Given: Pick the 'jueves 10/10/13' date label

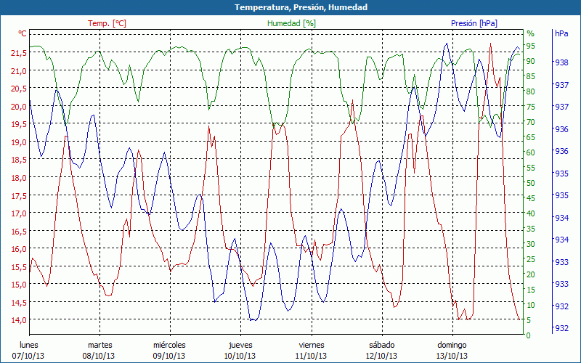Looking at the screenshot, I should (x=240, y=350).
